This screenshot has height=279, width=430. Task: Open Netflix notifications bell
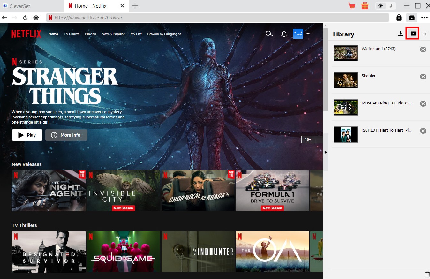284,34
